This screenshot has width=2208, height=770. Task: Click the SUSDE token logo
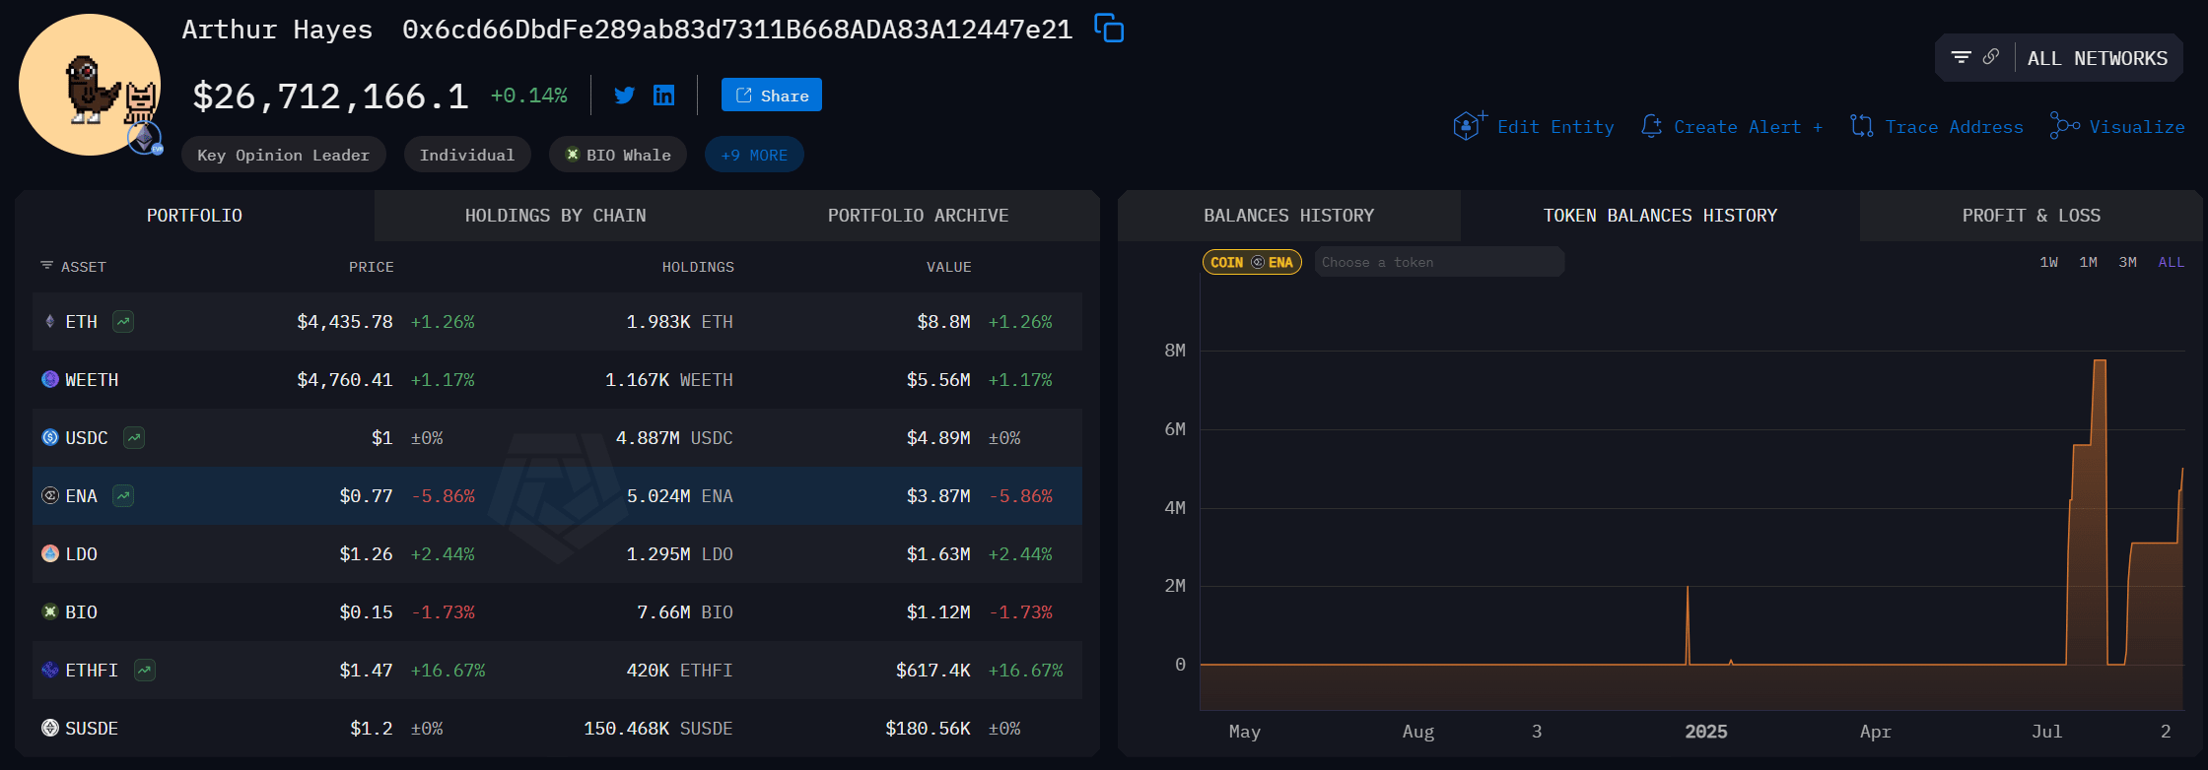[50, 729]
